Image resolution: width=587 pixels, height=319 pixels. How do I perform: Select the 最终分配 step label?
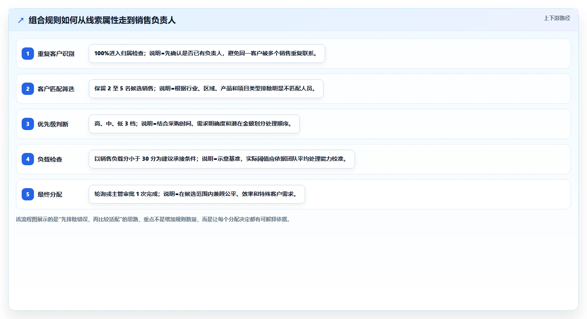point(50,194)
